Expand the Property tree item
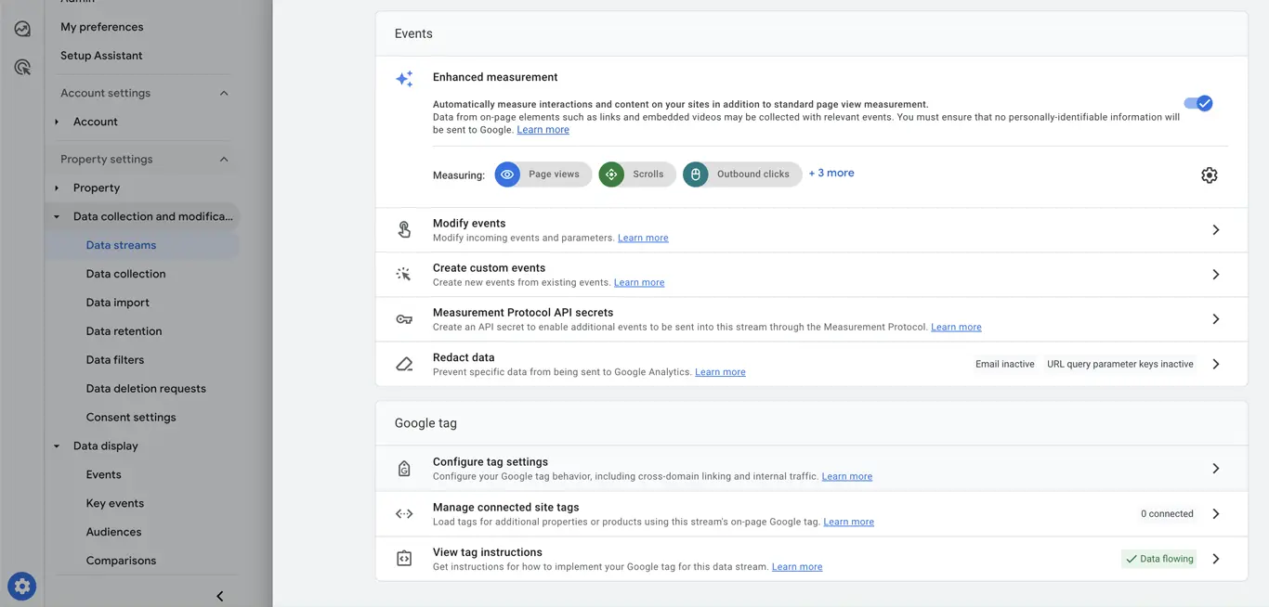This screenshot has height=607, width=1269. [57, 187]
